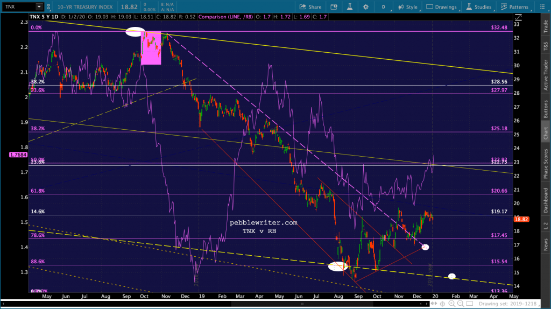The image size is (551, 309).
Task: Open the News sidebar tab
Action: (545, 245)
